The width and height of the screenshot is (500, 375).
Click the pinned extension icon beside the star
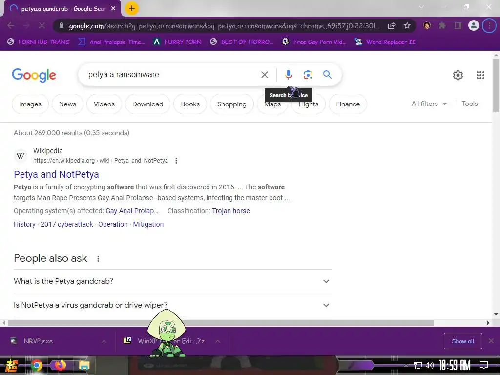(427, 25)
